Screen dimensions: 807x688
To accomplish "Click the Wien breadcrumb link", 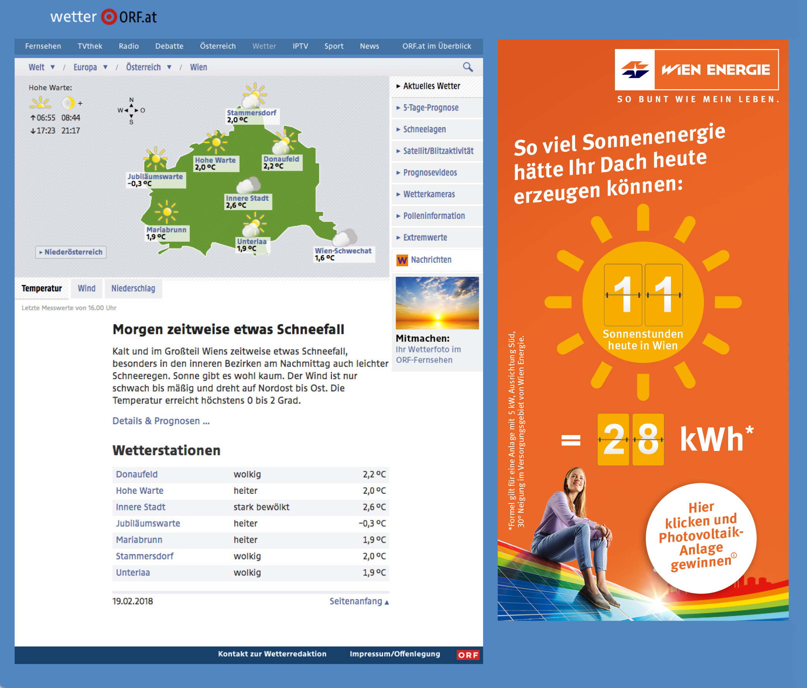I will pyautogui.click(x=199, y=67).
